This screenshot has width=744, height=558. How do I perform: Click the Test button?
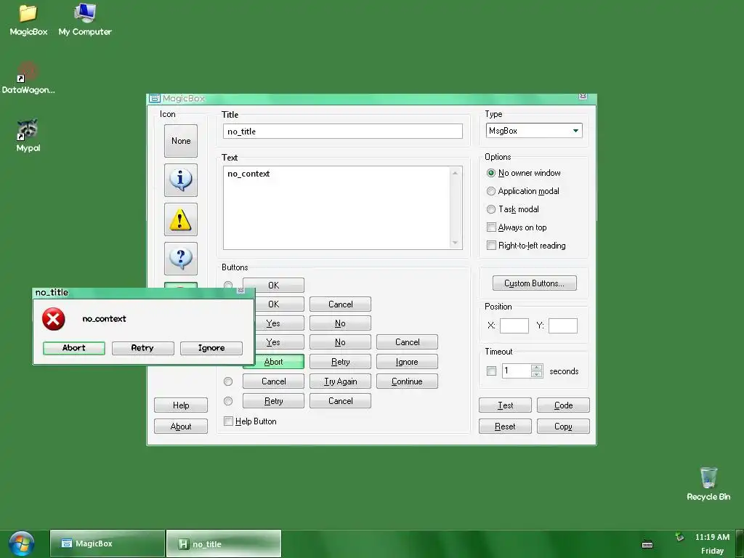[x=506, y=405]
